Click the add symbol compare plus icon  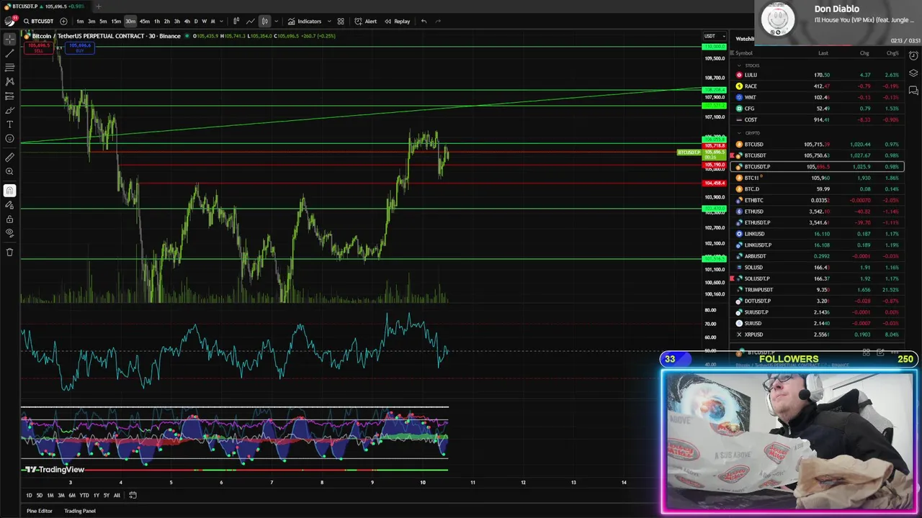pyautogui.click(x=63, y=21)
